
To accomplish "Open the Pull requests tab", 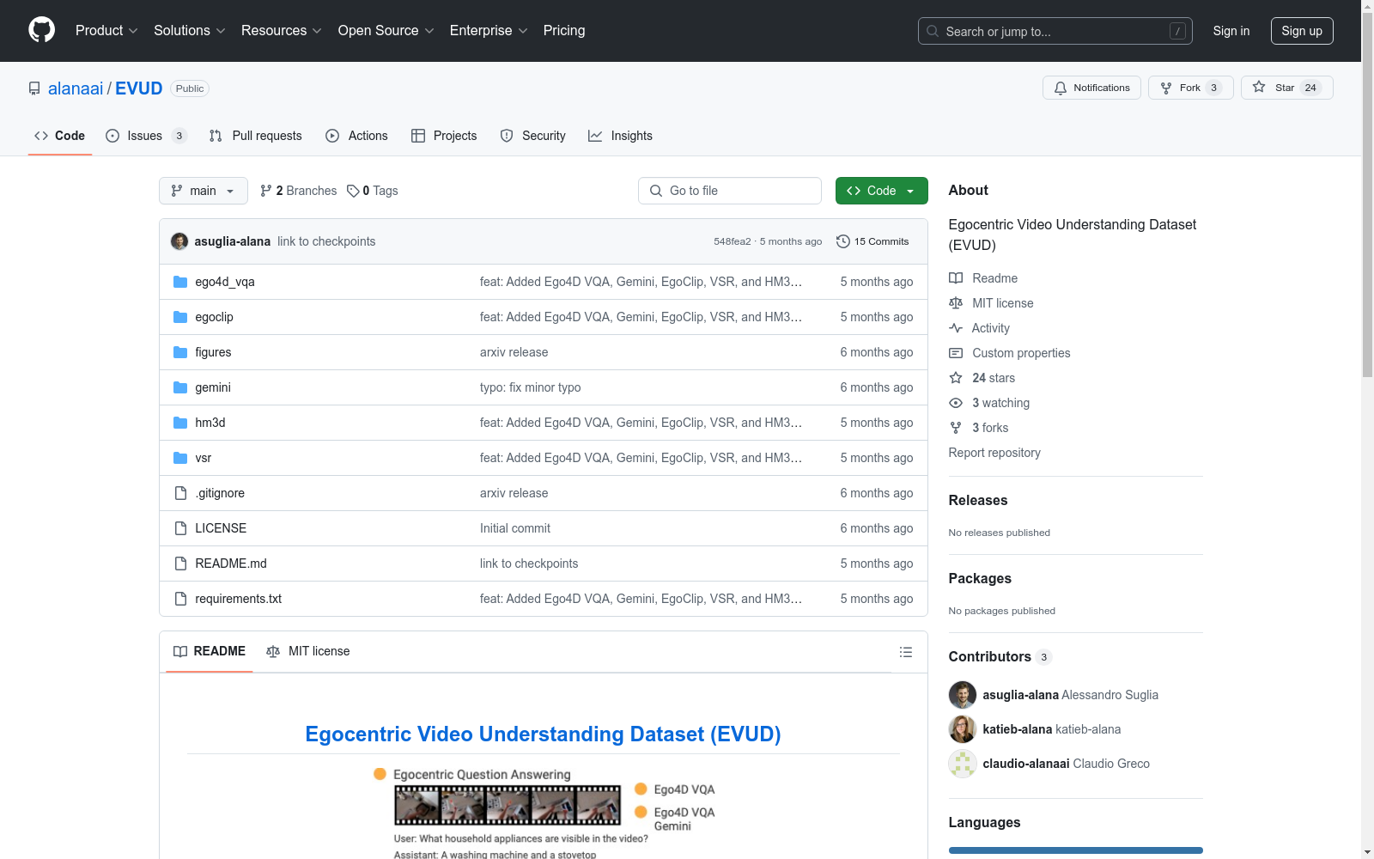I will (256, 136).
